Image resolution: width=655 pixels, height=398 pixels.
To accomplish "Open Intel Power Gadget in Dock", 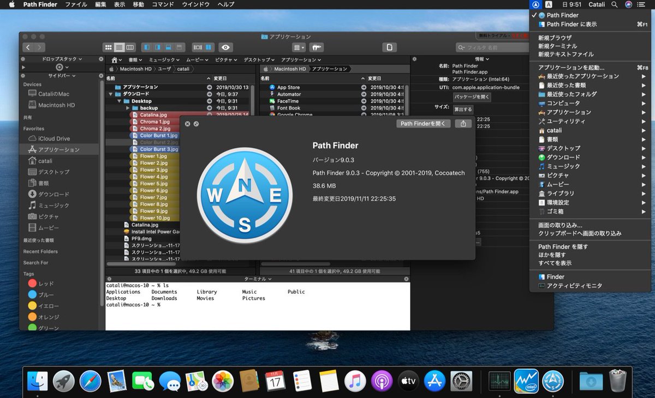I will point(526,381).
